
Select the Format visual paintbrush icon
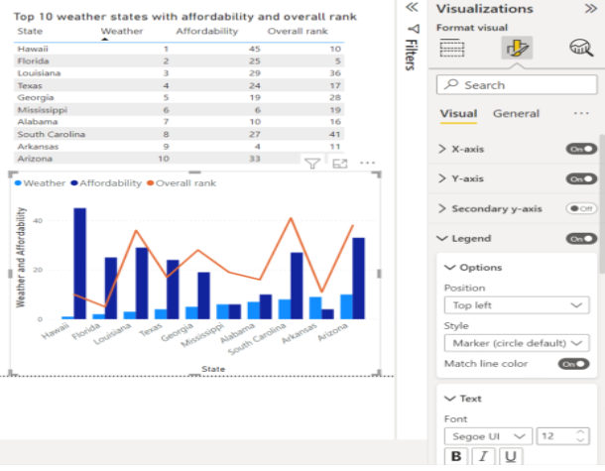(515, 48)
